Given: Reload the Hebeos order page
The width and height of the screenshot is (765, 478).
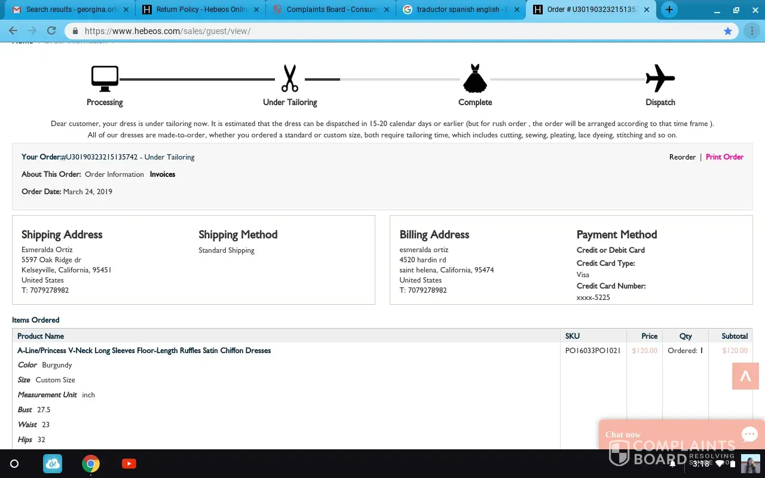Looking at the screenshot, I should [x=51, y=31].
